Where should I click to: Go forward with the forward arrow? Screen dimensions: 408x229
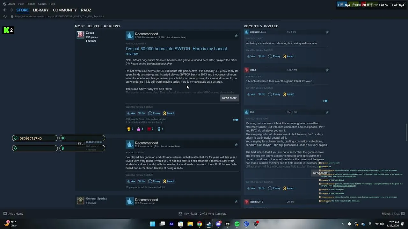[x=11, y=10]
